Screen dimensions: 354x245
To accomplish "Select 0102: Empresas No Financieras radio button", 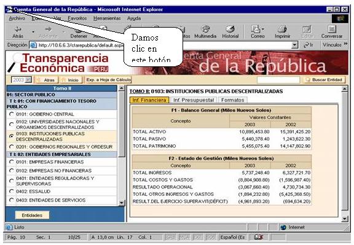I will pos(11,171).
